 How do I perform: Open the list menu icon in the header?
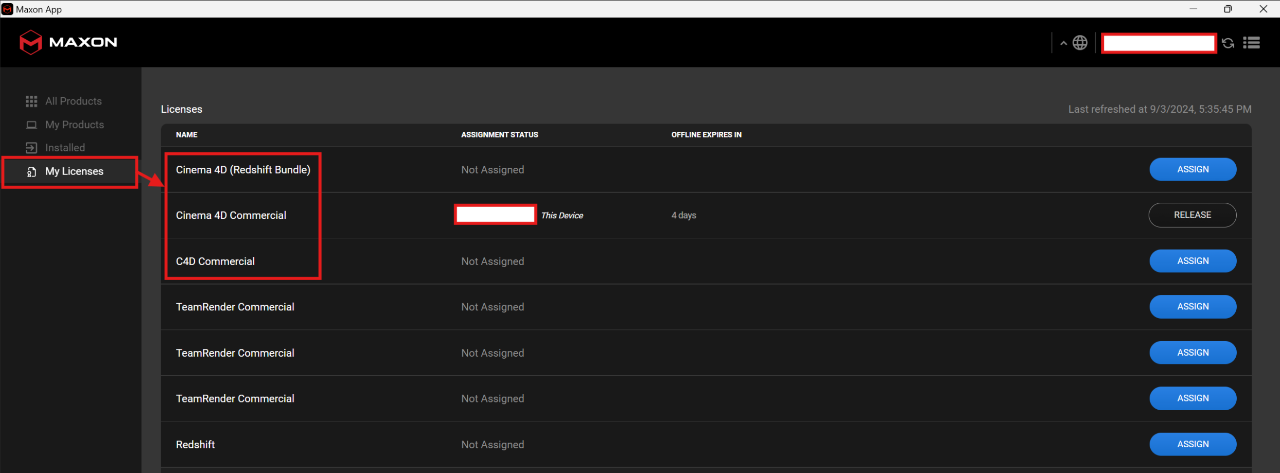[x=1251, y=43]
